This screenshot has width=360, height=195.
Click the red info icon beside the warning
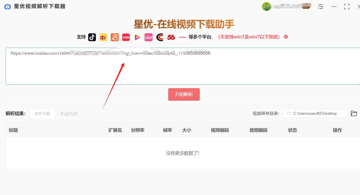[286, 37]
